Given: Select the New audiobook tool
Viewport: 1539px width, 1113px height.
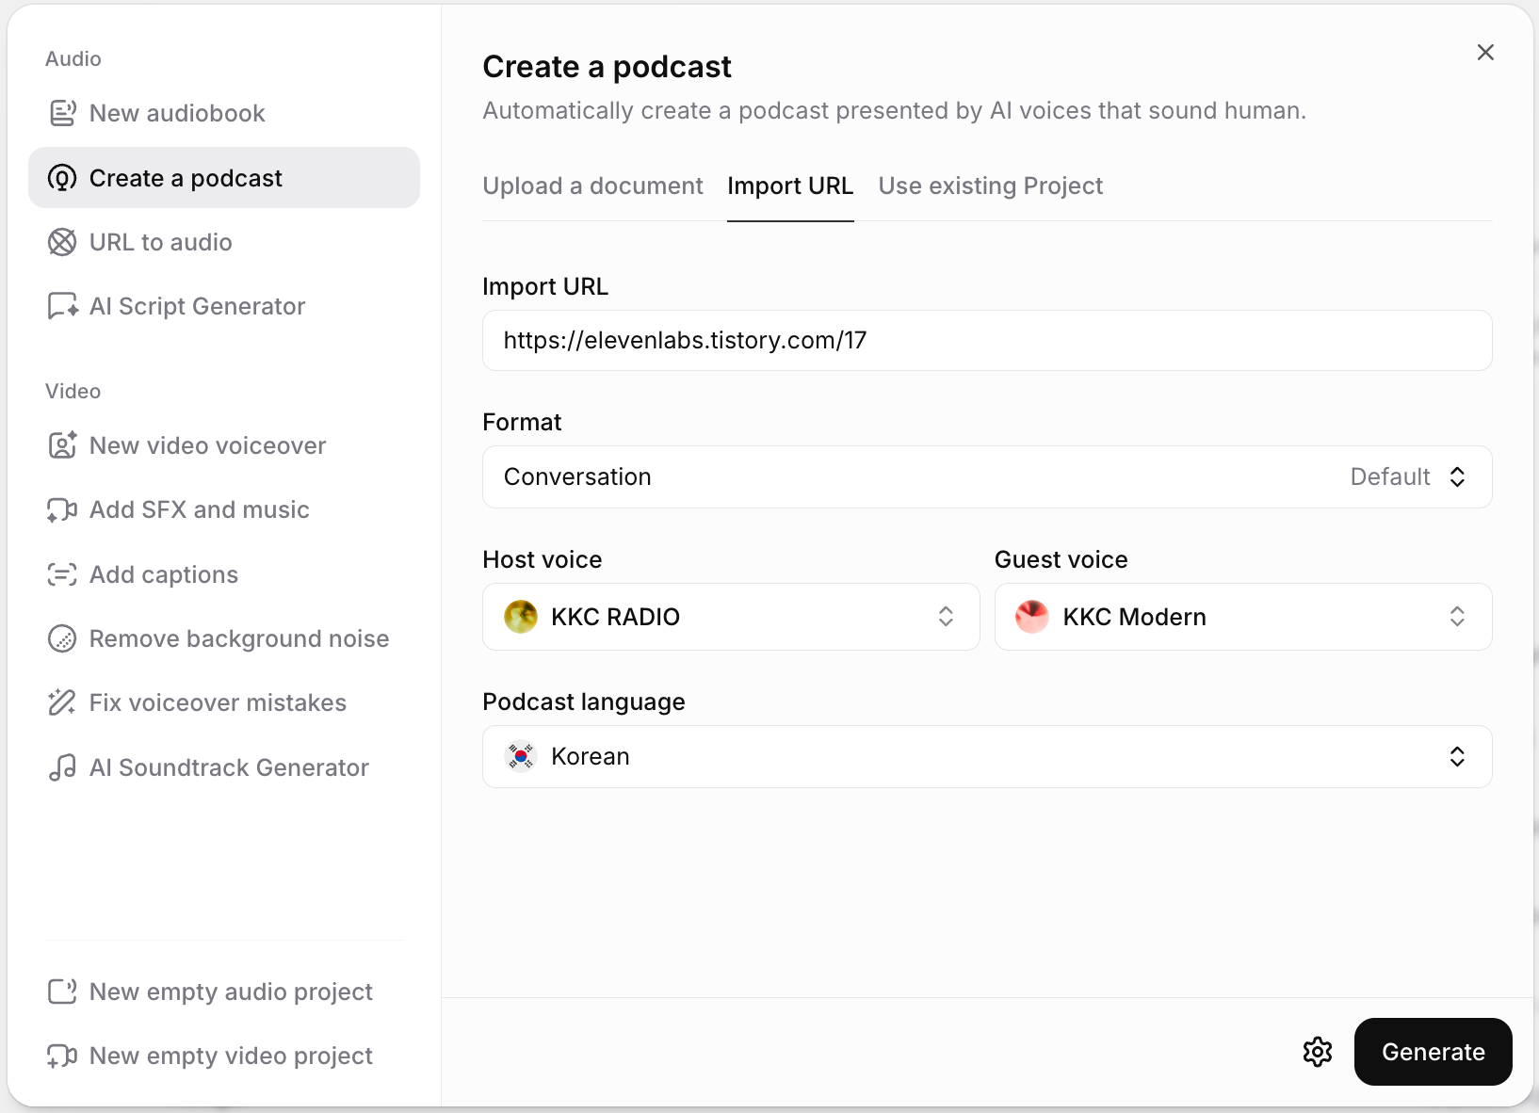Looking at the screenshot, I should pos(177,113).
